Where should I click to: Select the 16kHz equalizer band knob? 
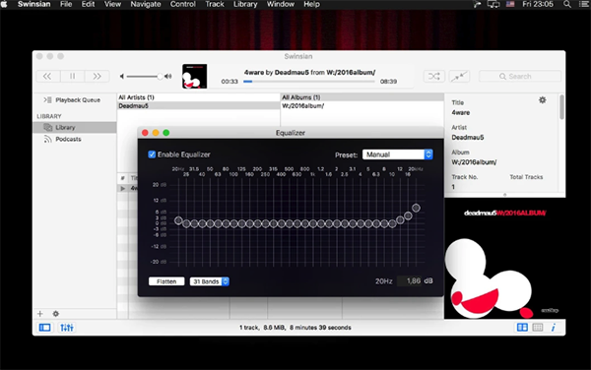click(x=408, y=216)
